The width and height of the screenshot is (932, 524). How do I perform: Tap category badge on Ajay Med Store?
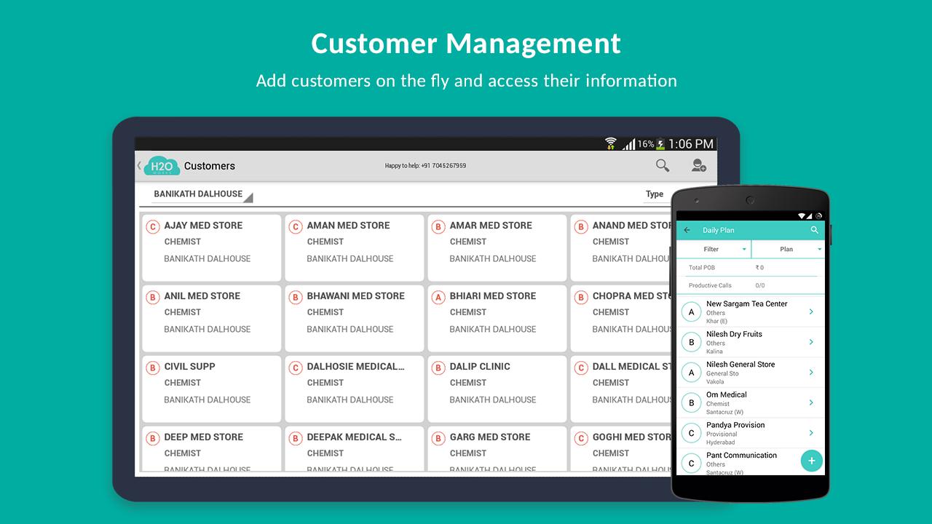coord(153,226)
